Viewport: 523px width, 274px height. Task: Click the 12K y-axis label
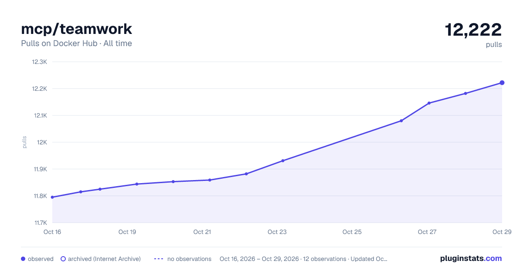pyautogui.click(x=42, y=142)
